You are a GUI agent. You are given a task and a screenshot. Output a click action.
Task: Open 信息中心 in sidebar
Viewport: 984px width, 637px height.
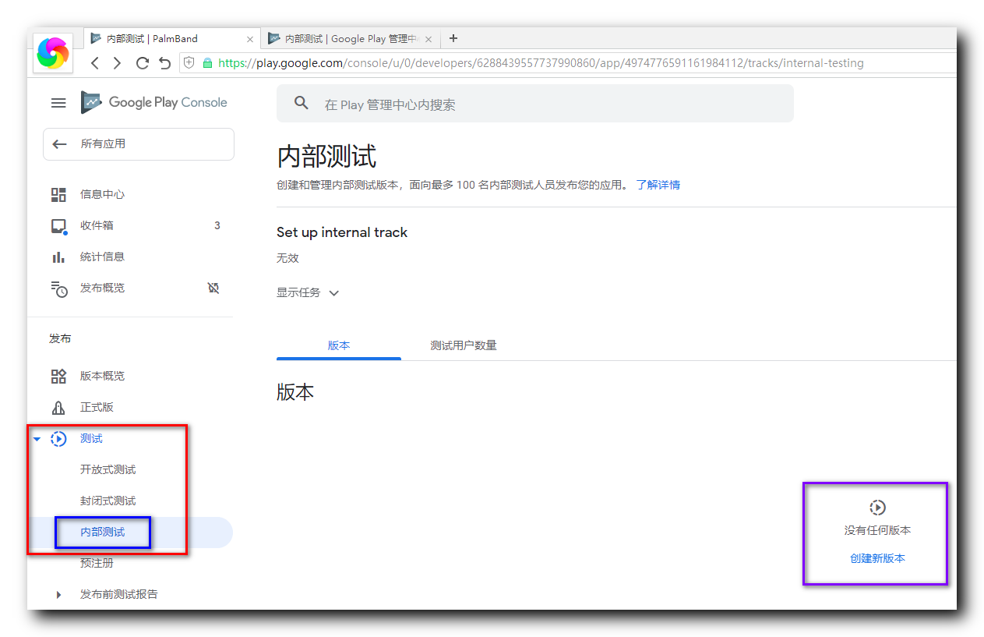pyautogui.click(x=102, y=194)
